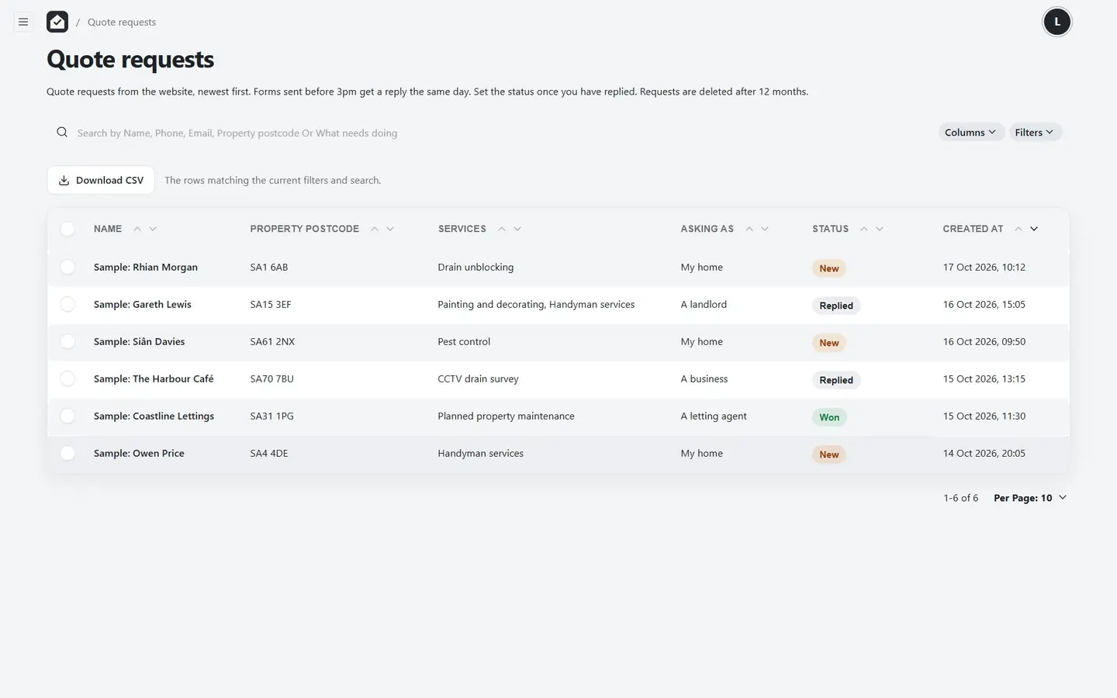Viewport: 1117px width, 698px height.
Task: Click New badge for Owen Price
Action: tap(829, 454)
